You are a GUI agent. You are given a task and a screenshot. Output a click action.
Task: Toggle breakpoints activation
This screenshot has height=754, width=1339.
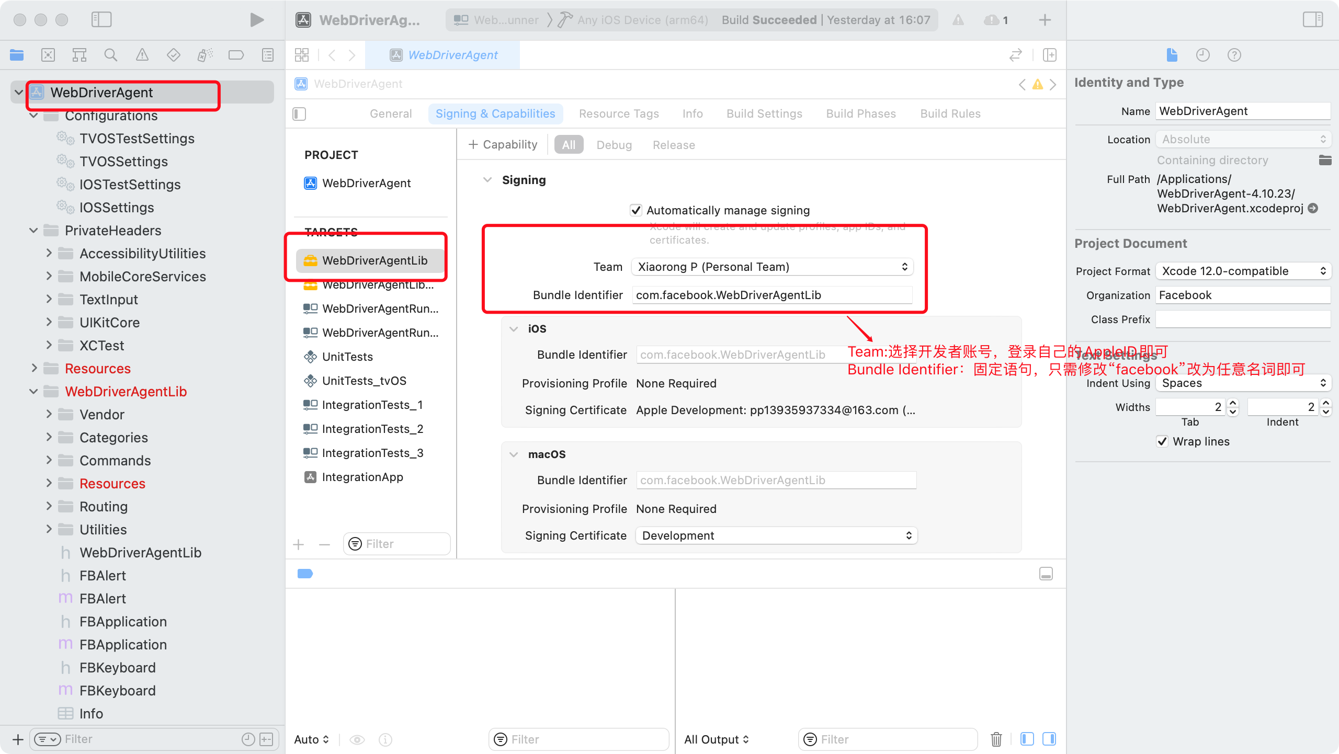tap(305, 574)
